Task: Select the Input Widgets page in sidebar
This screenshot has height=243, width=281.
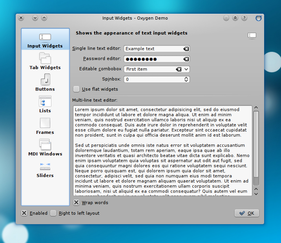Action: 45,39
